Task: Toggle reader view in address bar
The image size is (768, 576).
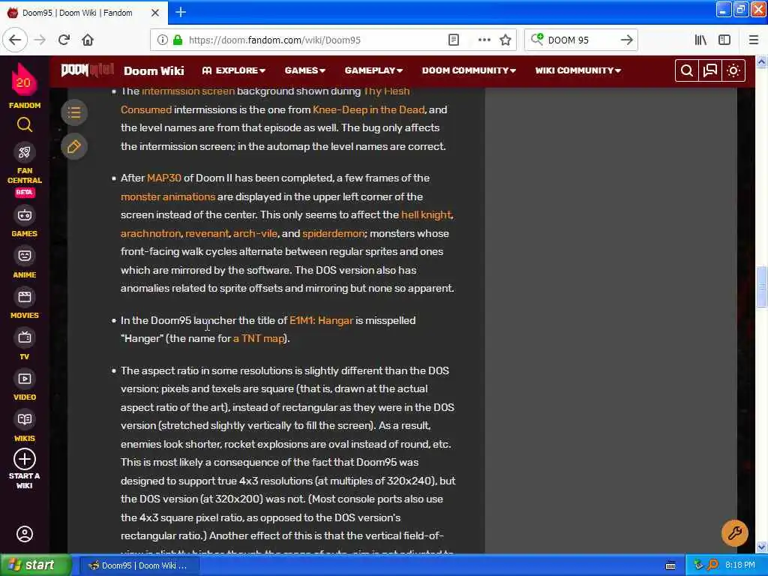Action: [x=454, y=40]
